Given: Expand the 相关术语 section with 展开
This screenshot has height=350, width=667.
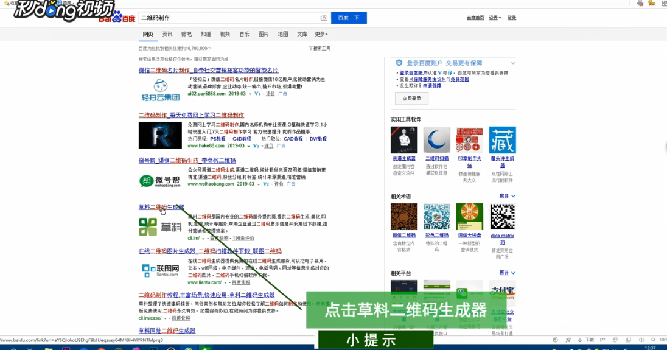Looking at the screenshot, I should [507, 196].
